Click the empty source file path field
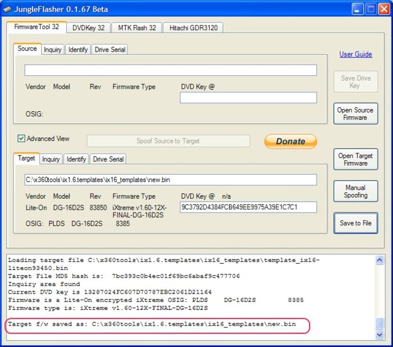 click(170, 70)
